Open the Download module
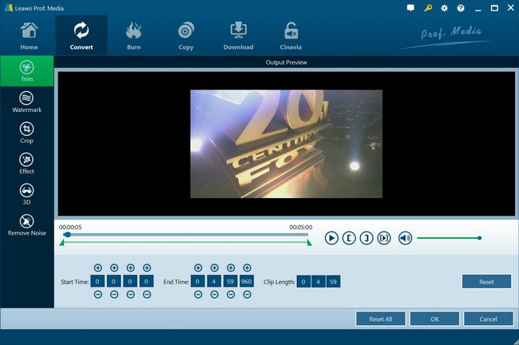This screenshot has height=345, width=519. (x=238, y=36)
